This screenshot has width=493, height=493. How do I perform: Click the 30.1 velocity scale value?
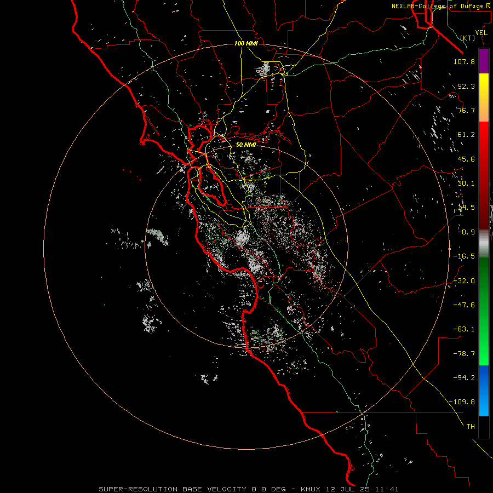pos(466,184)
